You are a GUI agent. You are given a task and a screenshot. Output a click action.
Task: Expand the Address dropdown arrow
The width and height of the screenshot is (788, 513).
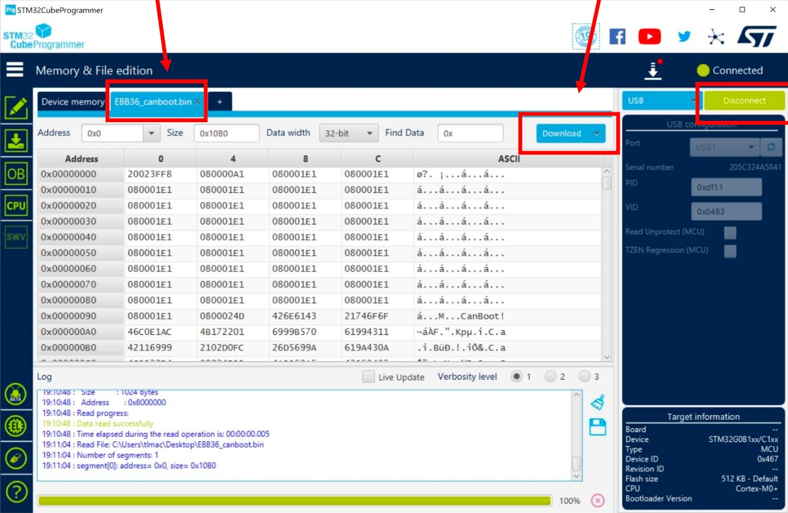pos(152,133)
